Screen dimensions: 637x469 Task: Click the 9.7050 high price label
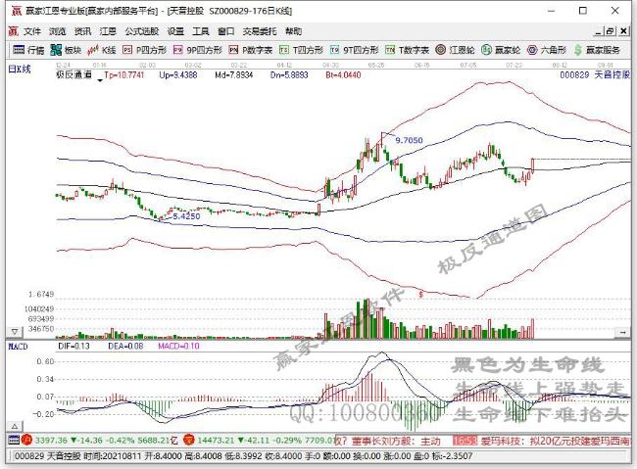409,140
